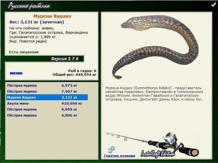Click the Общий вес: 449,954 кг value
Image resolution: width=218 pixels, height=163 pixels.
[74, 75]
